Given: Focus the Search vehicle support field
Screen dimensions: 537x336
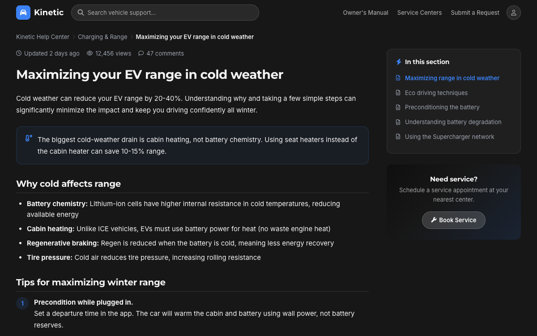Looking at the screenshot, I should coord(165,13).
